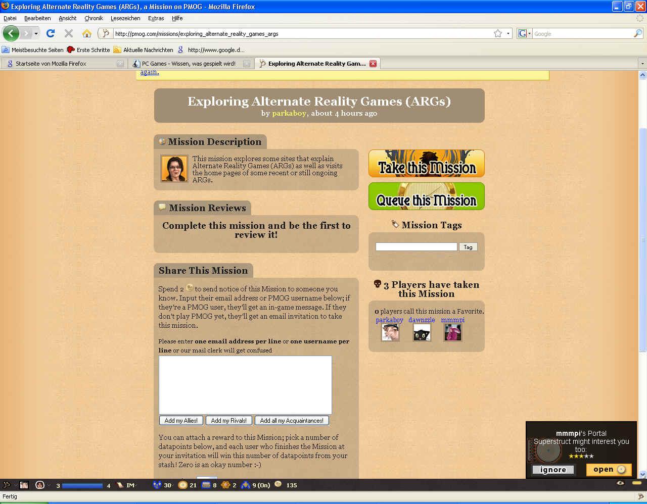This screenshot has height=504, width=647.
Task: Open the Chronik menu
Action: coord(94,18)
